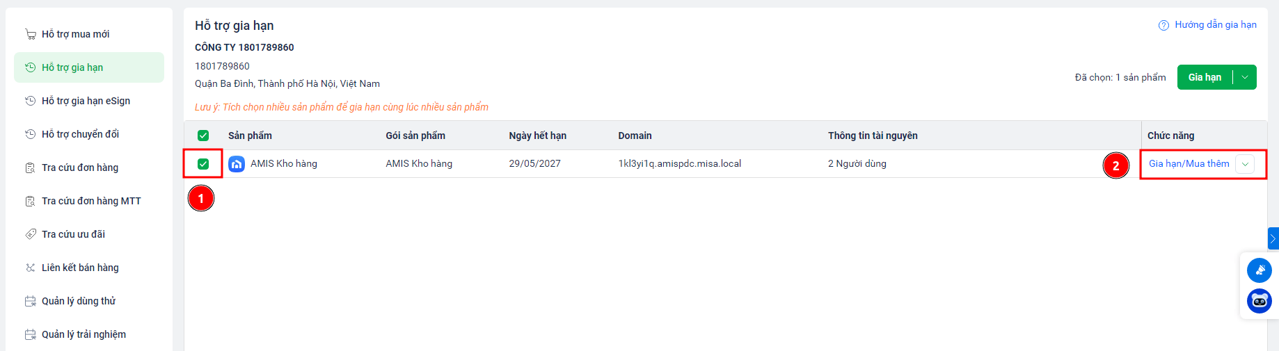Screen dimensions: 1279x351
Task: Click the green Gia hạn button
Action: (x=1205, y=77)
